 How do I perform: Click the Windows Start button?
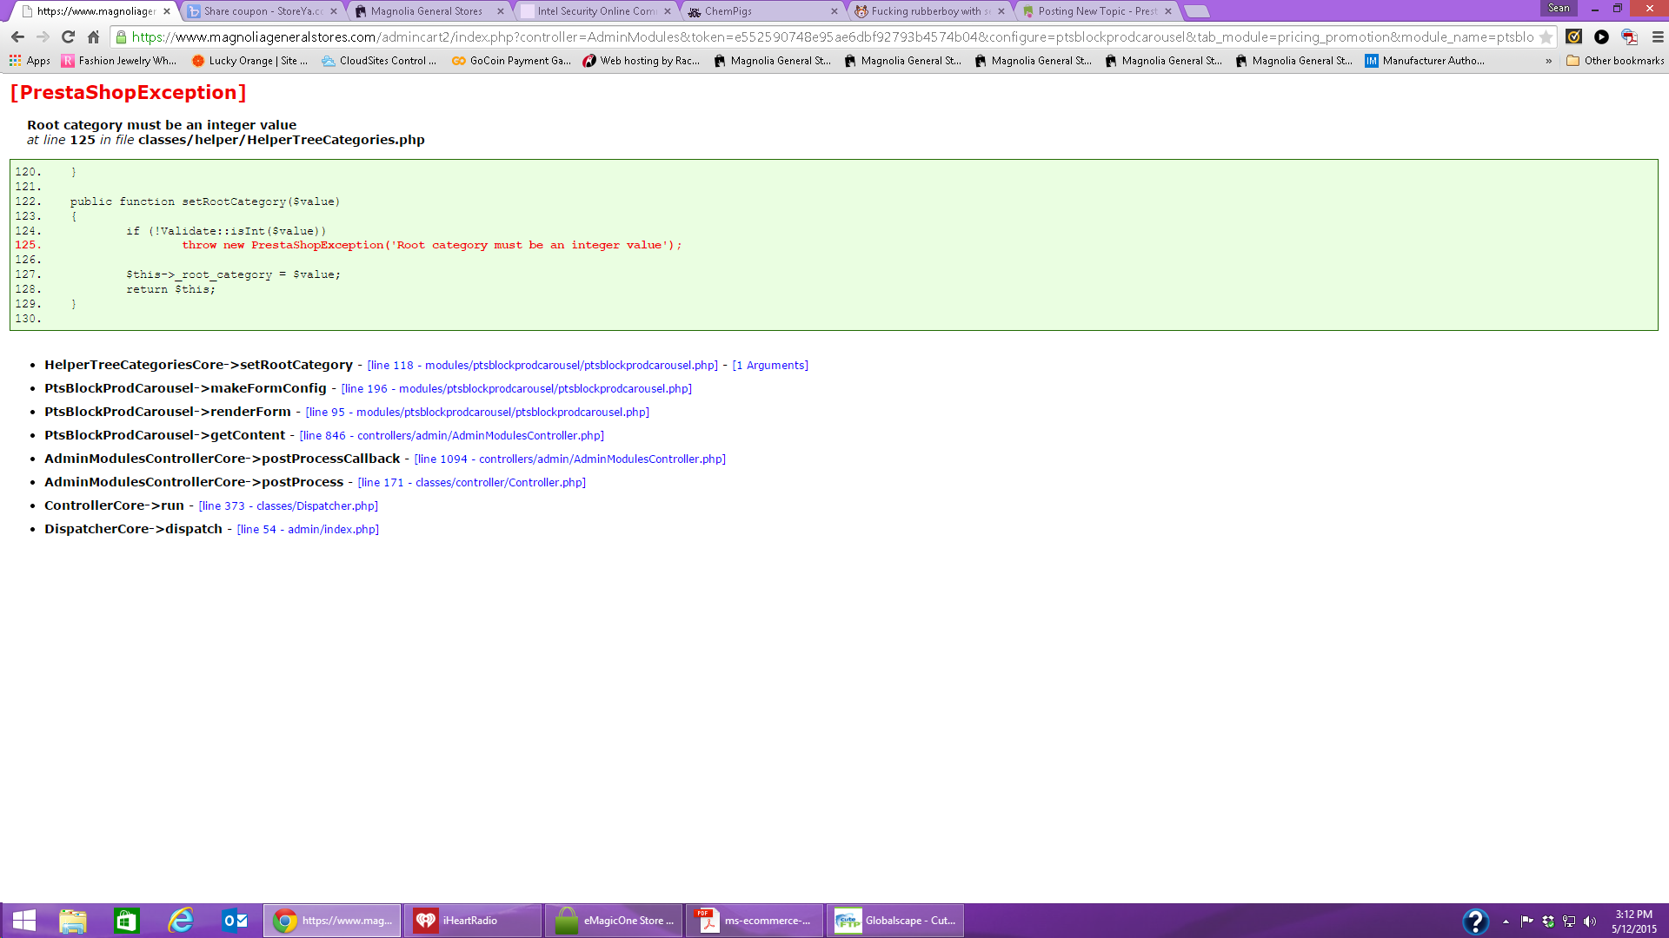24,921
